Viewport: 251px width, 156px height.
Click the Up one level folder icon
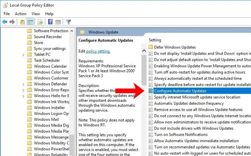click(22, 22)
